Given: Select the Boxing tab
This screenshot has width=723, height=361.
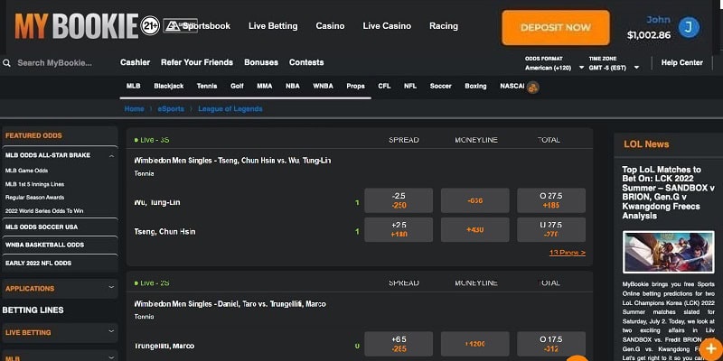Looking at the screenshot, I should (475, 86).
